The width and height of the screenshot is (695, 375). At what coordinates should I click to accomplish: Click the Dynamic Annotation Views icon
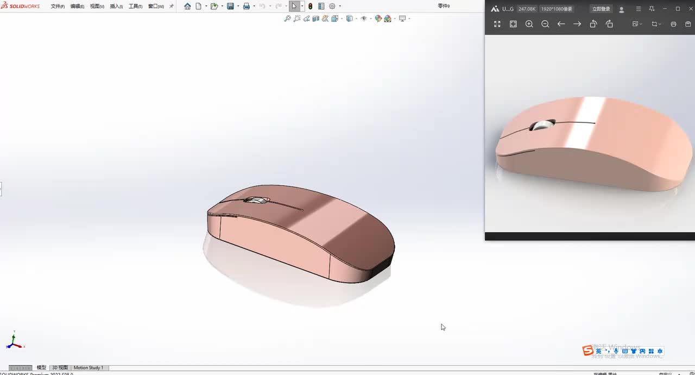click(325, 18)
